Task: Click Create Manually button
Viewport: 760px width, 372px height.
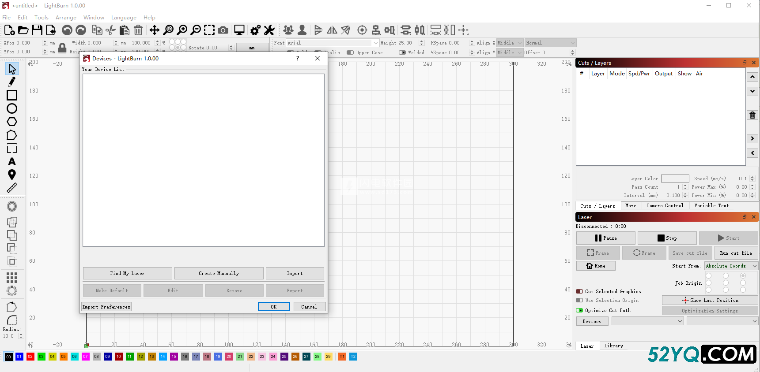Action: [219, 273]
